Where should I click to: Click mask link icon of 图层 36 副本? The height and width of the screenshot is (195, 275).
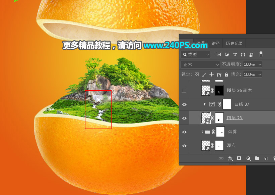(212, 91)
